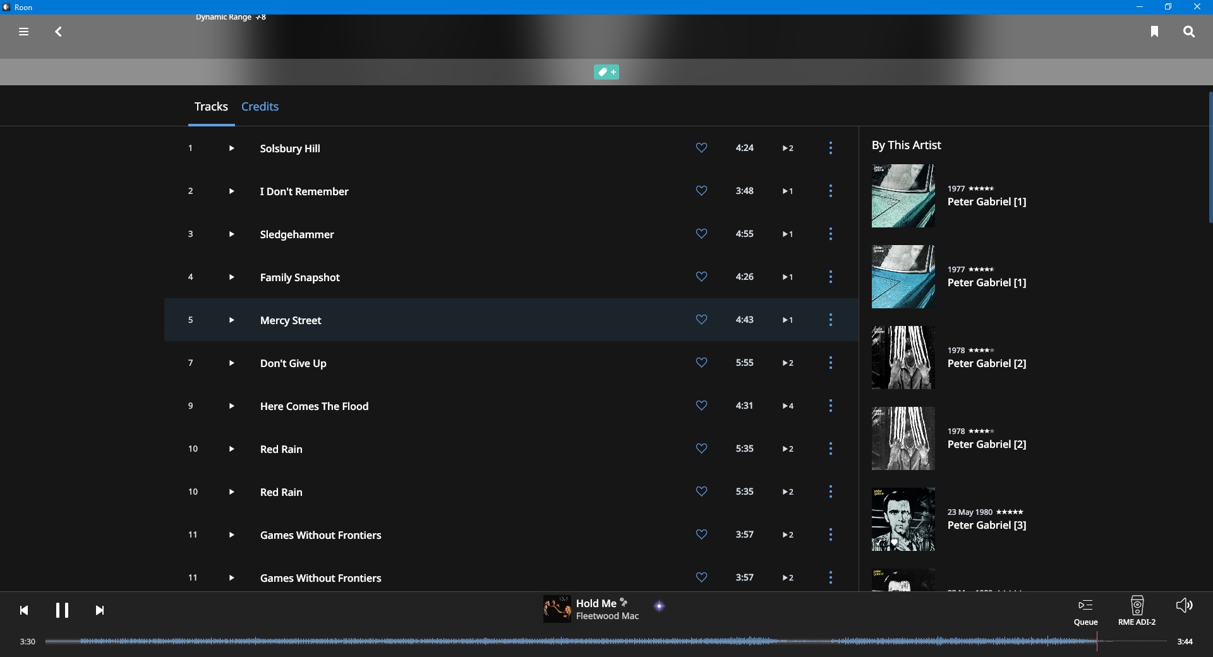This screenshot has height=657, width=1213.
Task: Switch to the Tracks tab
Action: pos(211,107)
